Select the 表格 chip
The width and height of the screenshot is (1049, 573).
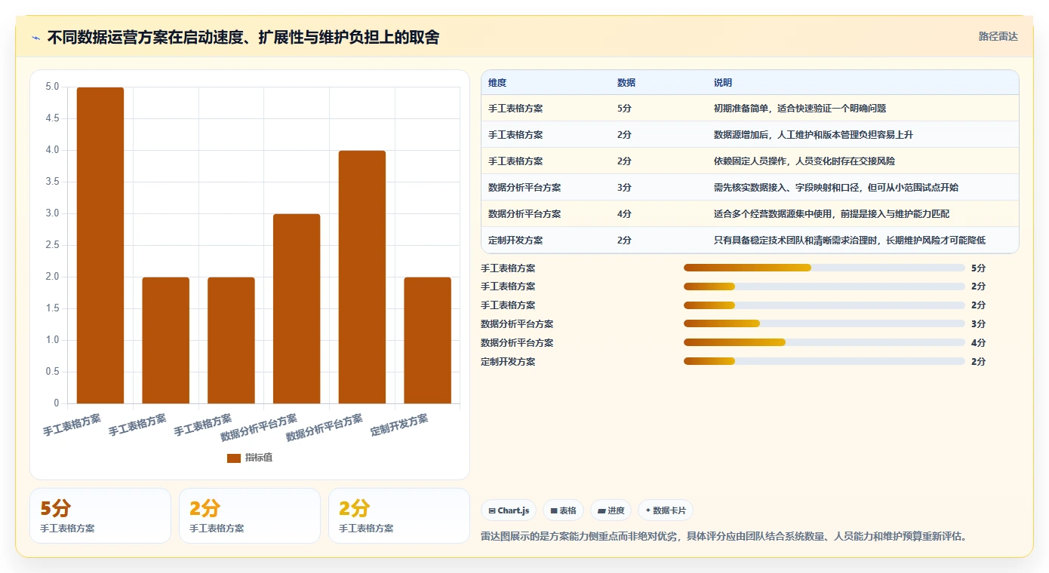coord(564,510)
